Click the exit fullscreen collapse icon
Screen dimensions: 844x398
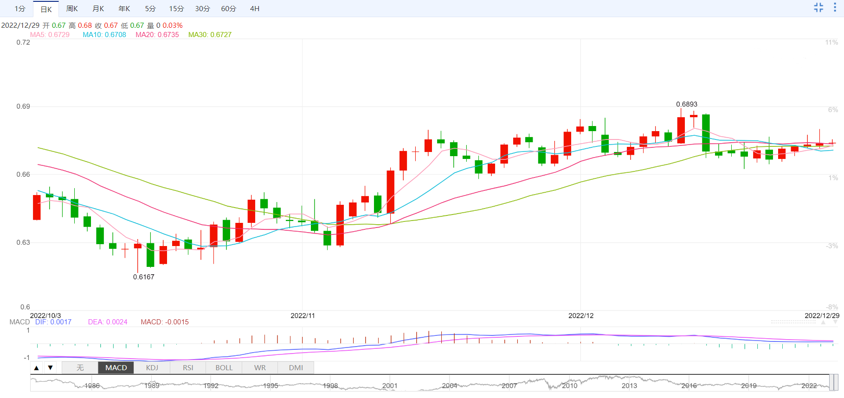(x=818, y=7)
